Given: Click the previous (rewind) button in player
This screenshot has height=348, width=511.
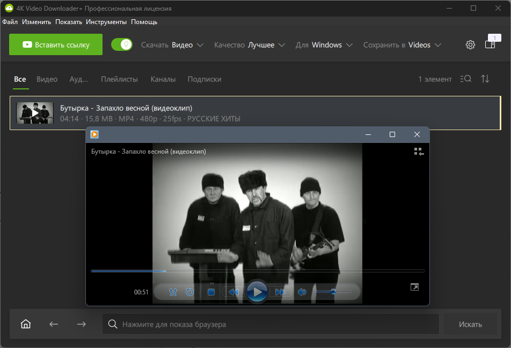Looking at the screenshot, I should (233, 292).
